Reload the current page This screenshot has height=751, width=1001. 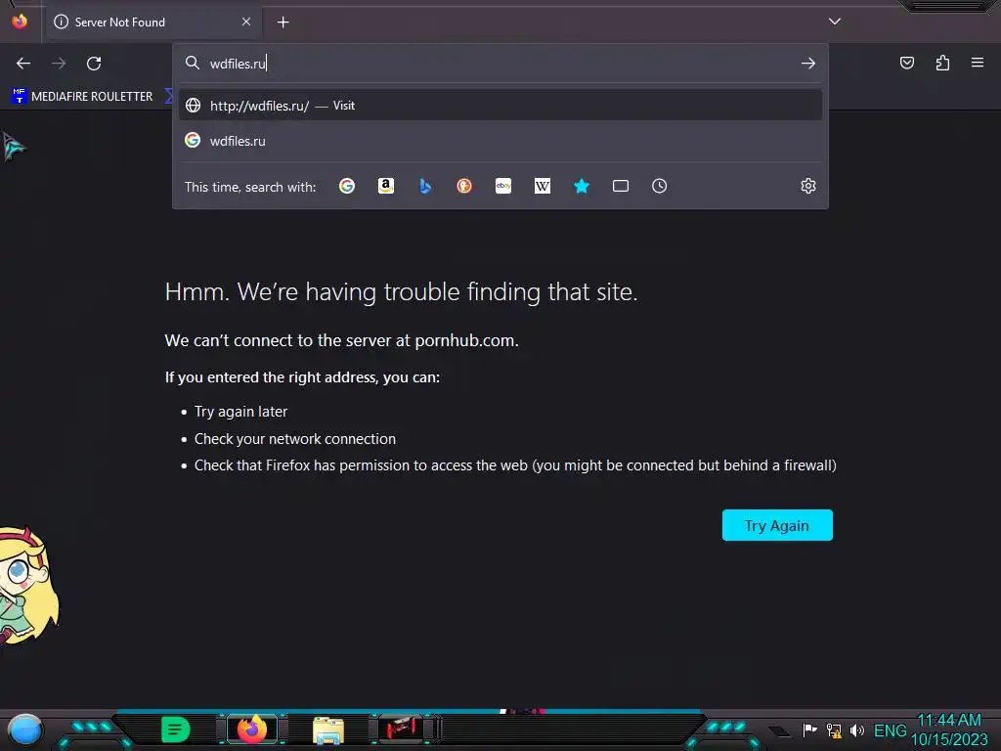coord(94,64)
